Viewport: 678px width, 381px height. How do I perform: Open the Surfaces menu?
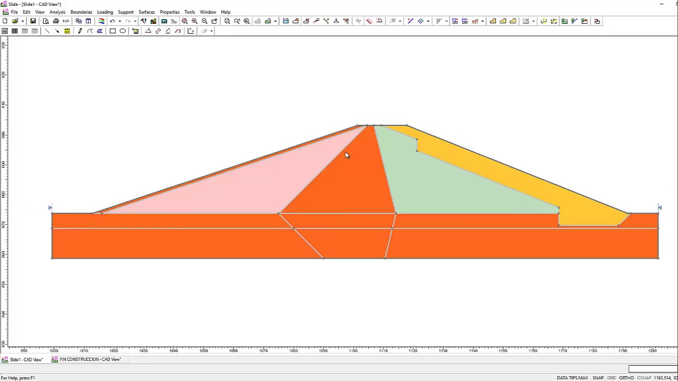click(147, 12)
